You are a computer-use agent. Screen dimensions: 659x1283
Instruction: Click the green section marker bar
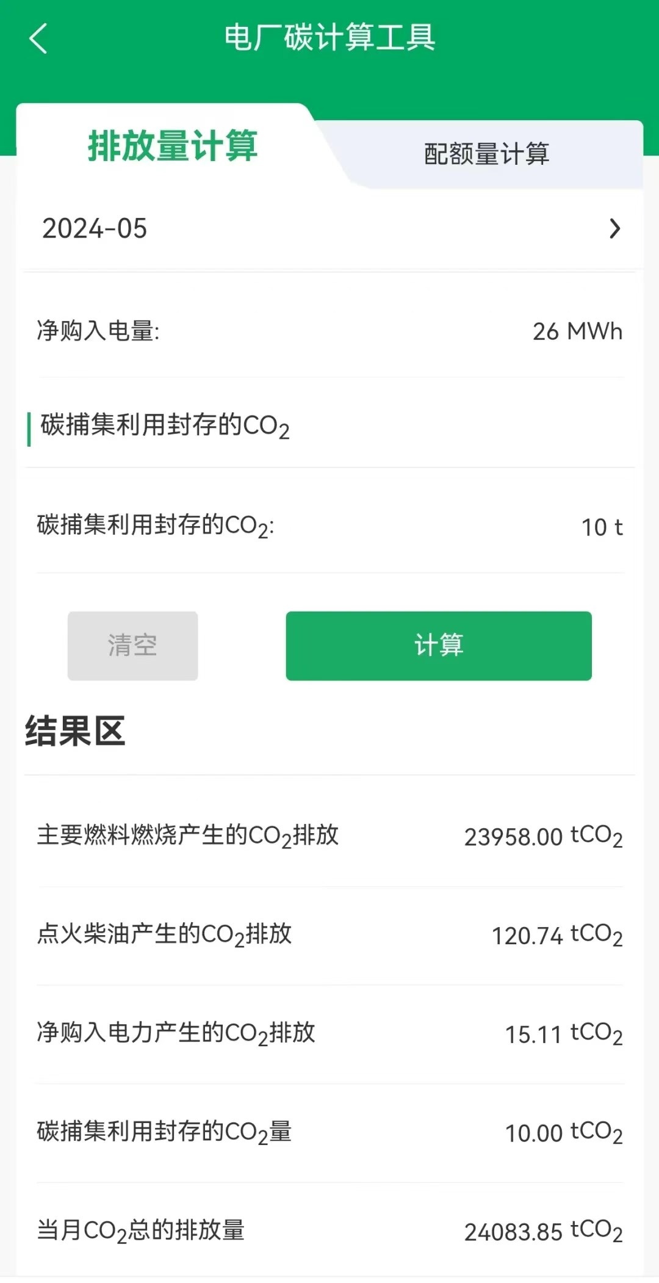click(29, 429)
